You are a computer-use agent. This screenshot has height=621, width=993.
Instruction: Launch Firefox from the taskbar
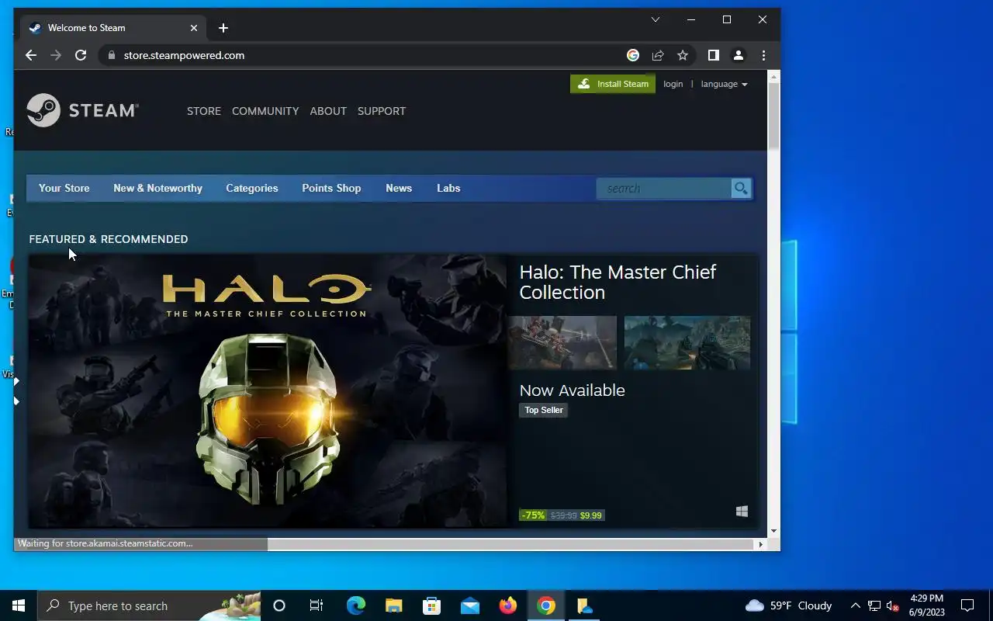[508, 605]
